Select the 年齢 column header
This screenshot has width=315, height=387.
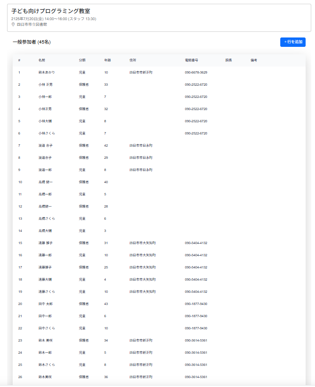(x=108, y=60)
